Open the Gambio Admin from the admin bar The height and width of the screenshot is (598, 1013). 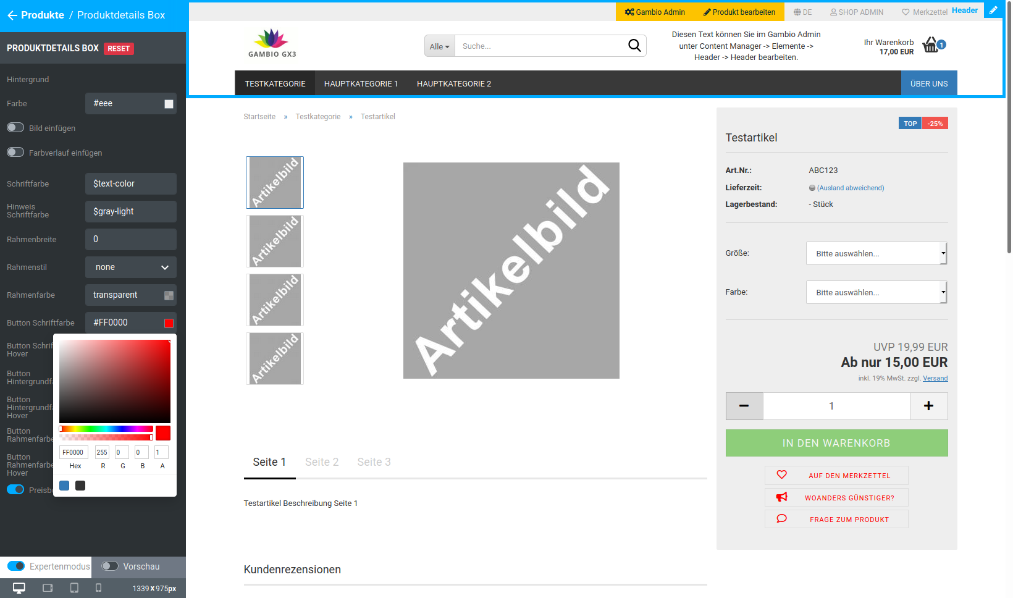click(655, 11)
